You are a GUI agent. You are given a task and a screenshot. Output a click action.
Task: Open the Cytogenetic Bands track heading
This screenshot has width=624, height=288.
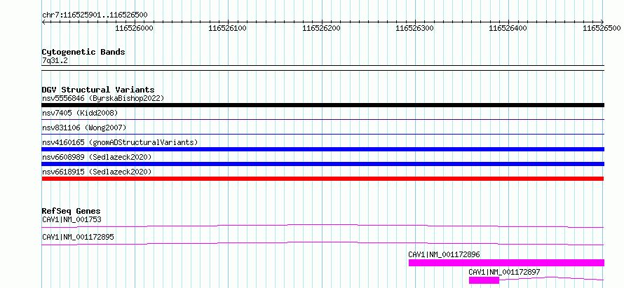[x=83, y=52]
